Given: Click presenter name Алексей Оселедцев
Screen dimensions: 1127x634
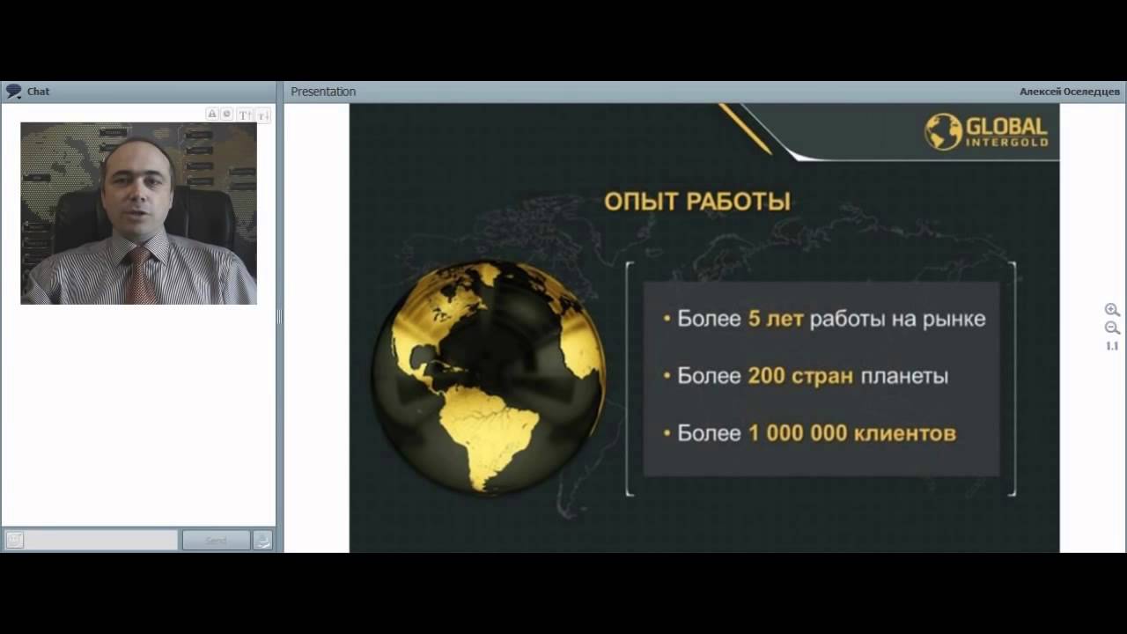Looking at the screenshot, I should click(x=1070, y=92).
